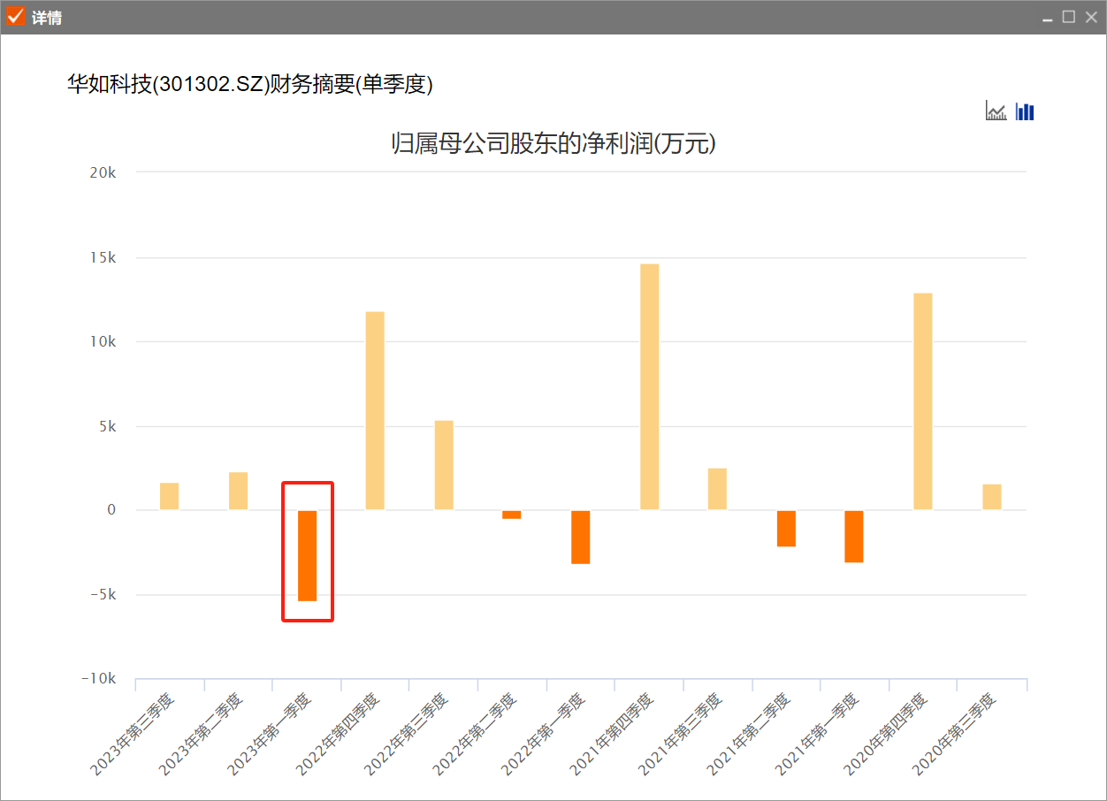This screenshot has height=801, width=1107.
Task: Select the 2022年第四季度 bar
Action: coord(375,411)
